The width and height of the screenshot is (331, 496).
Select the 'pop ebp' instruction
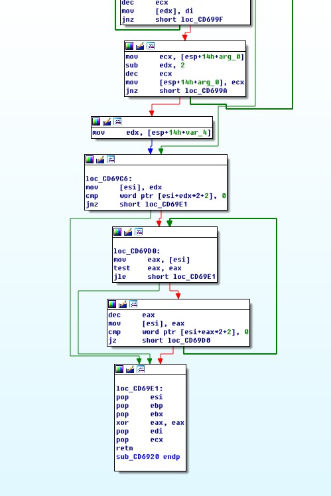(139, 406)
